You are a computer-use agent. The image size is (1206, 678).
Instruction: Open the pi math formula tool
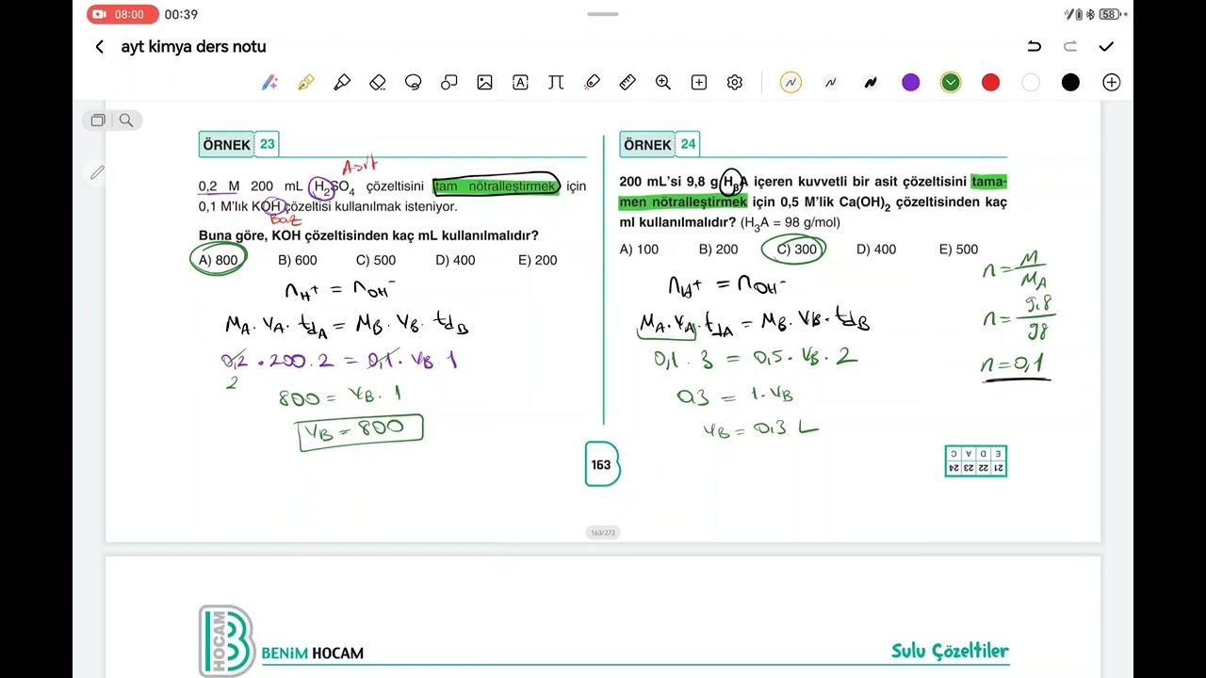pyautogui.click(x=556, y=83)
